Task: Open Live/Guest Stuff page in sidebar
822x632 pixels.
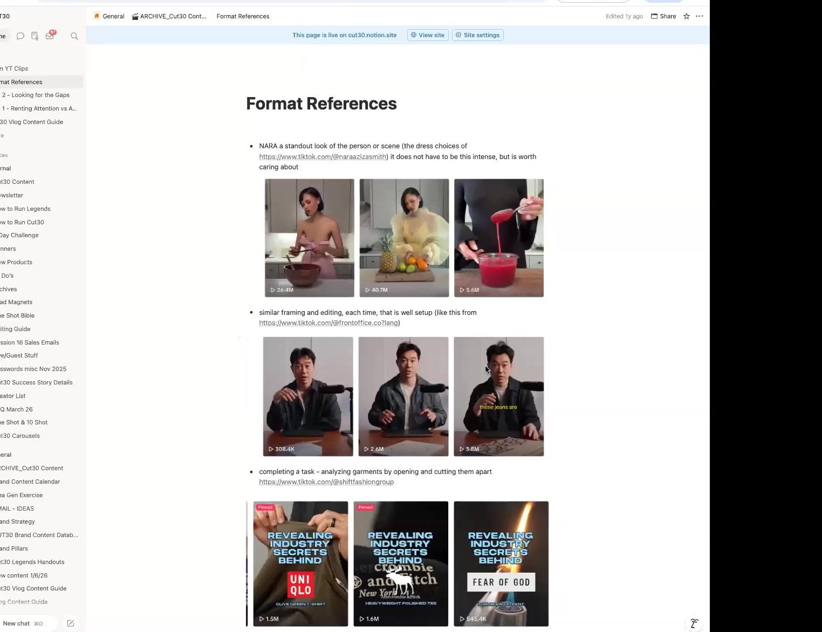Action: click(42, 355)
